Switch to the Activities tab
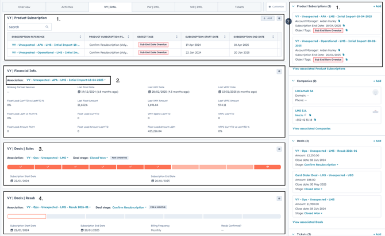 coord(67,7)
